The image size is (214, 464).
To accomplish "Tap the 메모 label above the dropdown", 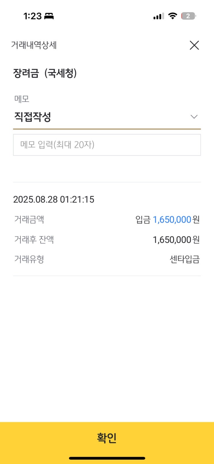I will 22,99.
